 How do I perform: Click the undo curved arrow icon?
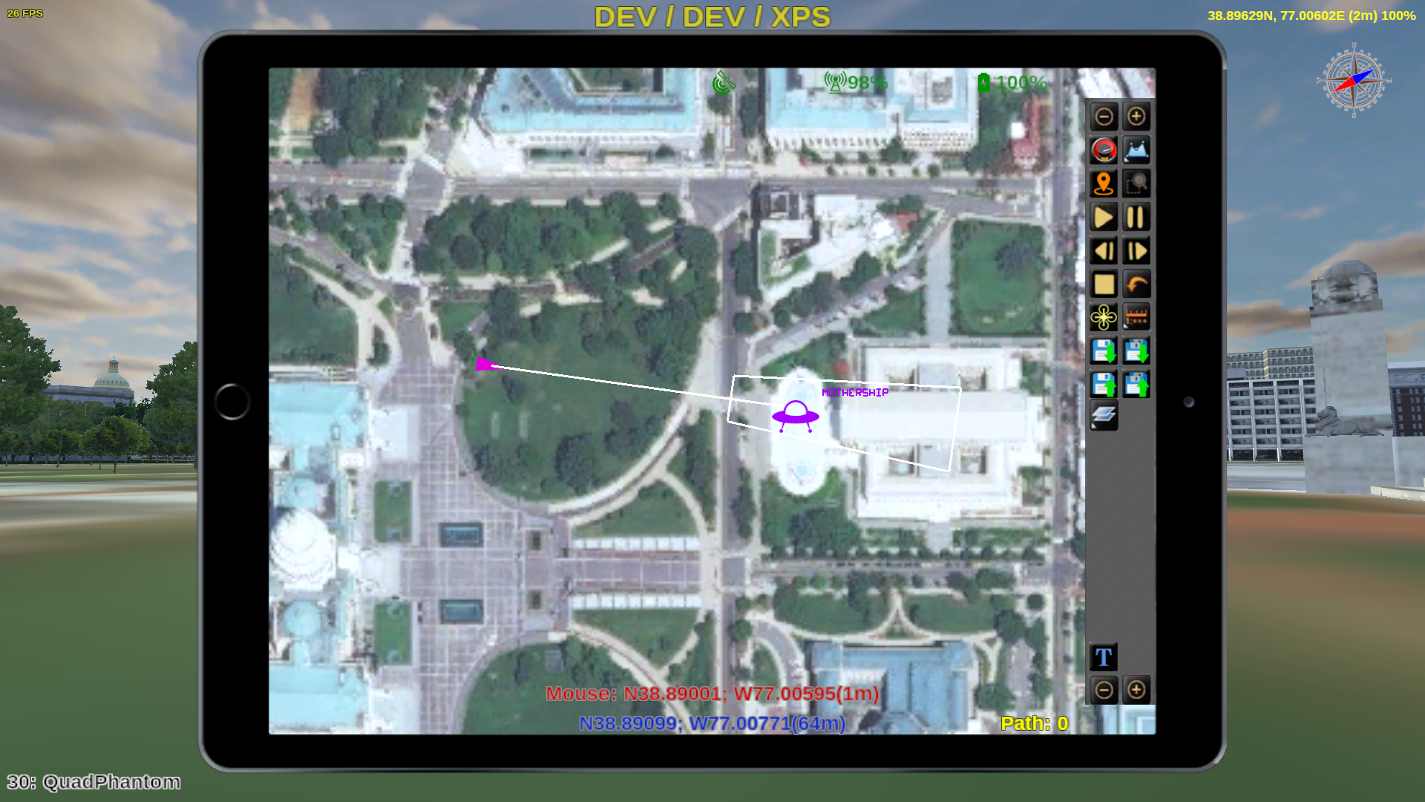point(1136,284)
